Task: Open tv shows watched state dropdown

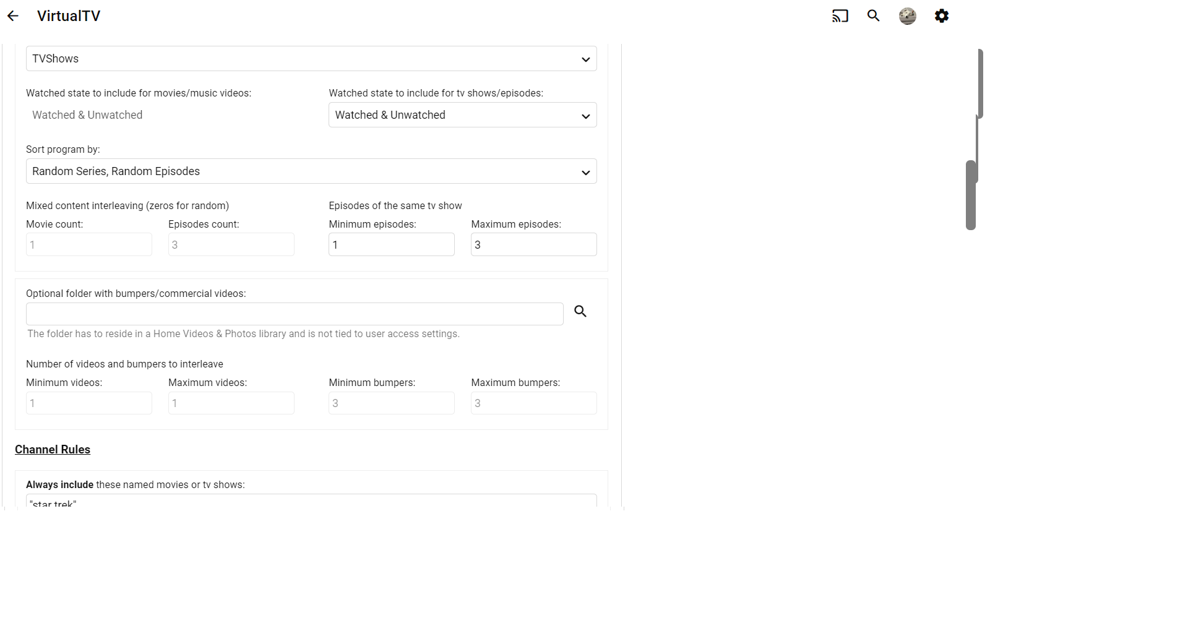Action: coord(462,115)
